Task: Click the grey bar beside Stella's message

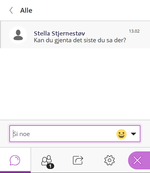Action: 0,35
